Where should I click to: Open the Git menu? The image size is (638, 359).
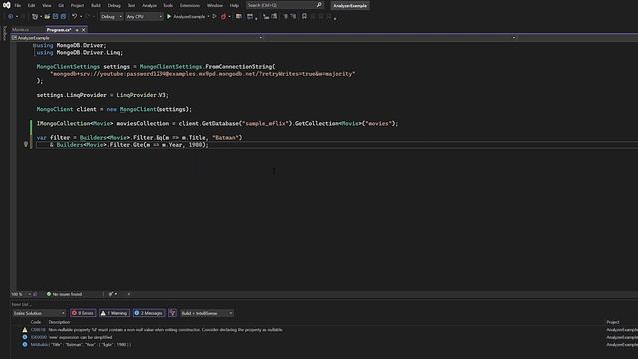point(61,5)
